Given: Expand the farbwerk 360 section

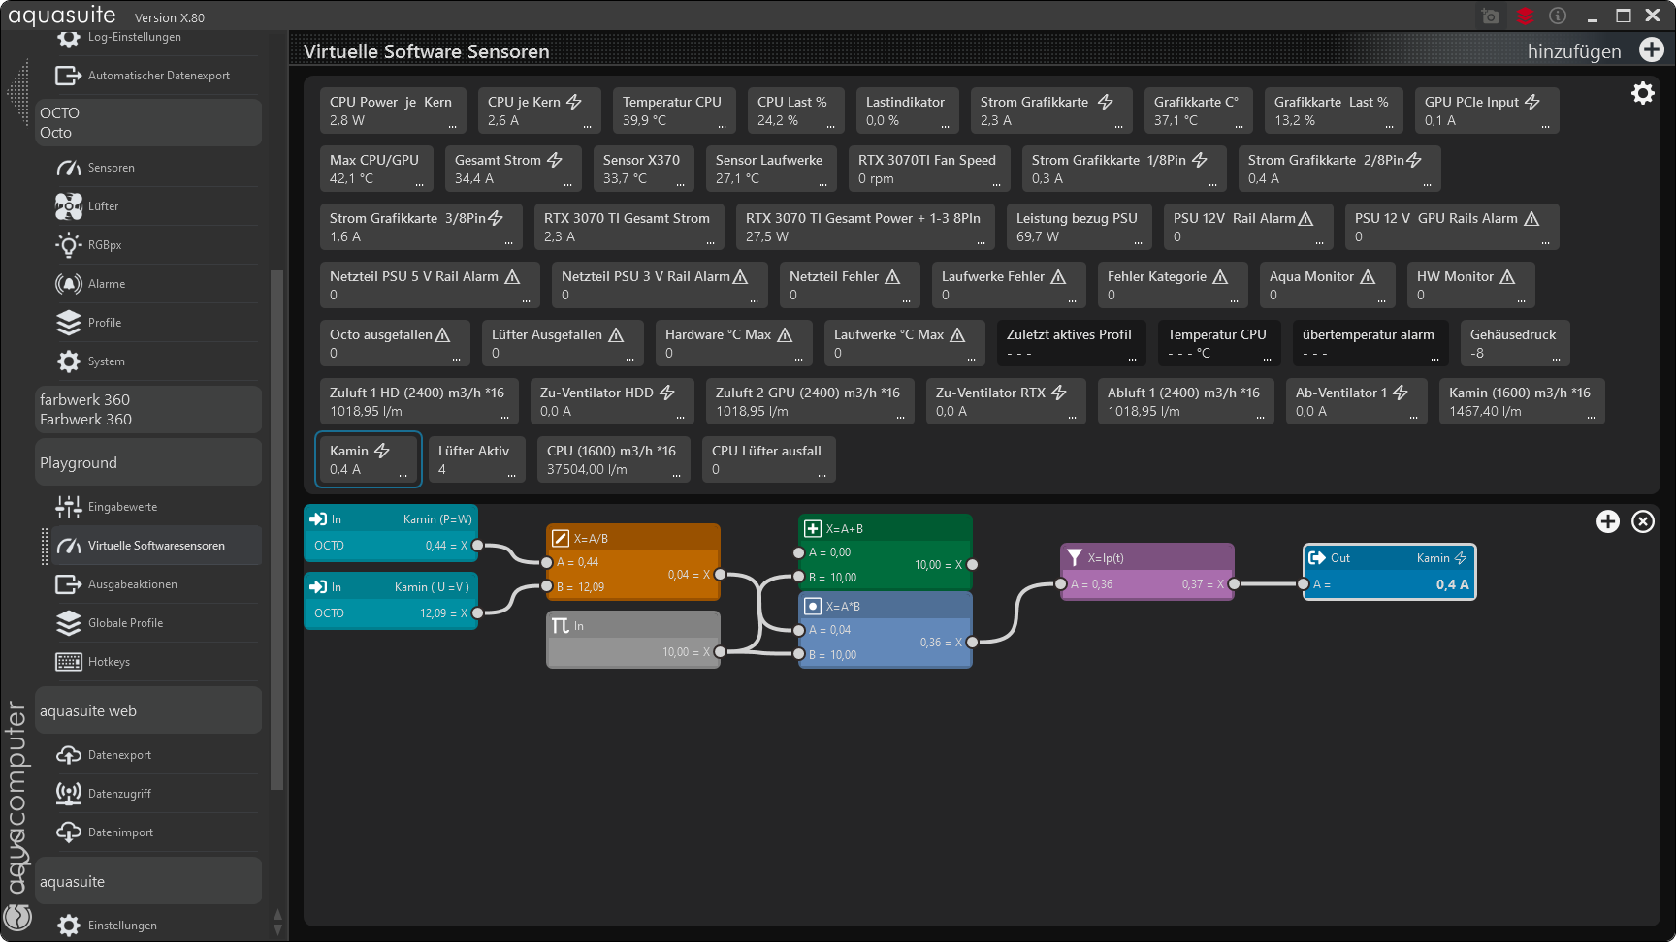Looking at the screenshot, I should (x=147, y=410).
